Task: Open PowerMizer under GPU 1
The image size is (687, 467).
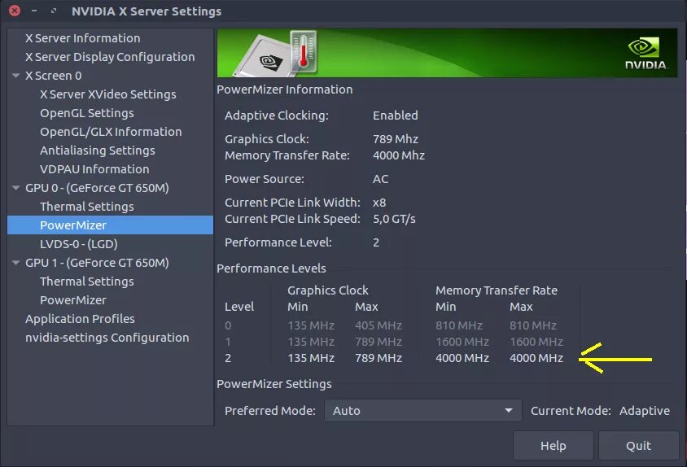Action: (x=73, y=300)
